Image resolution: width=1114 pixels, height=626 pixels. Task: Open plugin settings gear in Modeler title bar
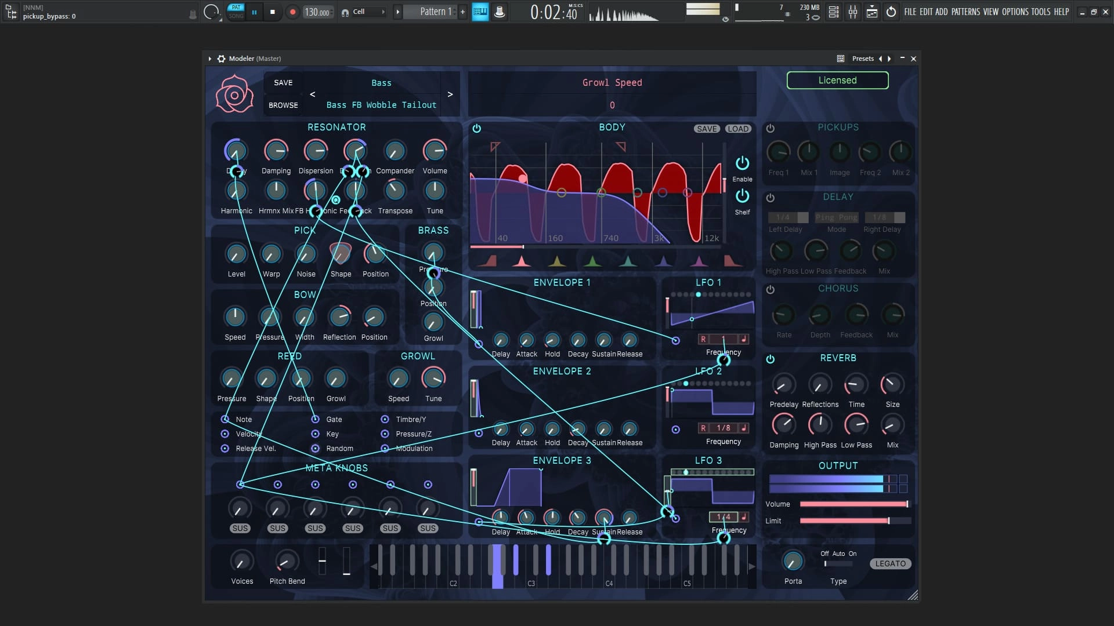click(x=221, y=59)
